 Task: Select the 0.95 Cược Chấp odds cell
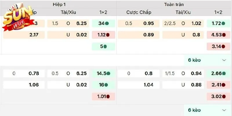[139, 23]
